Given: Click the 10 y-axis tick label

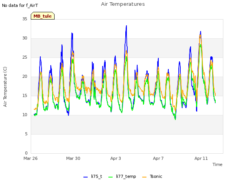Looking at the screenshot, I should coord(25,115).
